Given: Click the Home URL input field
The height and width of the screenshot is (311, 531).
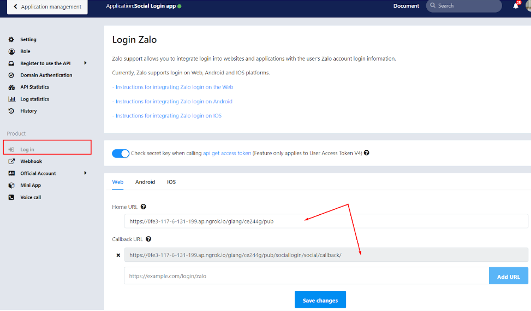Looking at the screenshot, I should pos(326,221).
